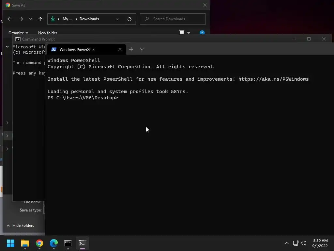Open view options dropdown arrow

(189, 33)
